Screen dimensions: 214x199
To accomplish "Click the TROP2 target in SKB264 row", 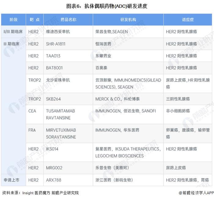I will [x=35, y=99].
